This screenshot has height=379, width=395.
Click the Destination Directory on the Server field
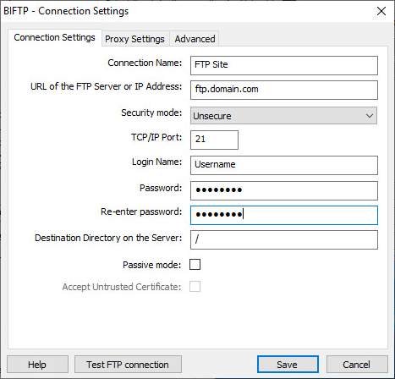[284, 239]
